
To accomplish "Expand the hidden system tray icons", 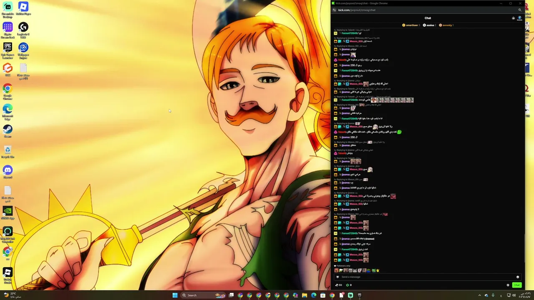I will tap(479, 295).
